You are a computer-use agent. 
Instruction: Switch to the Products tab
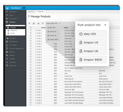click(40, 12)
